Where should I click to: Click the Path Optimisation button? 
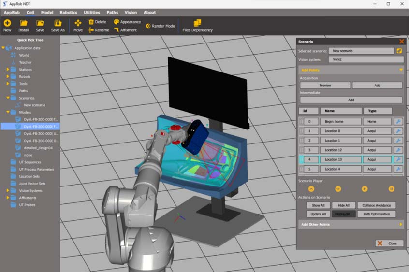377,214
